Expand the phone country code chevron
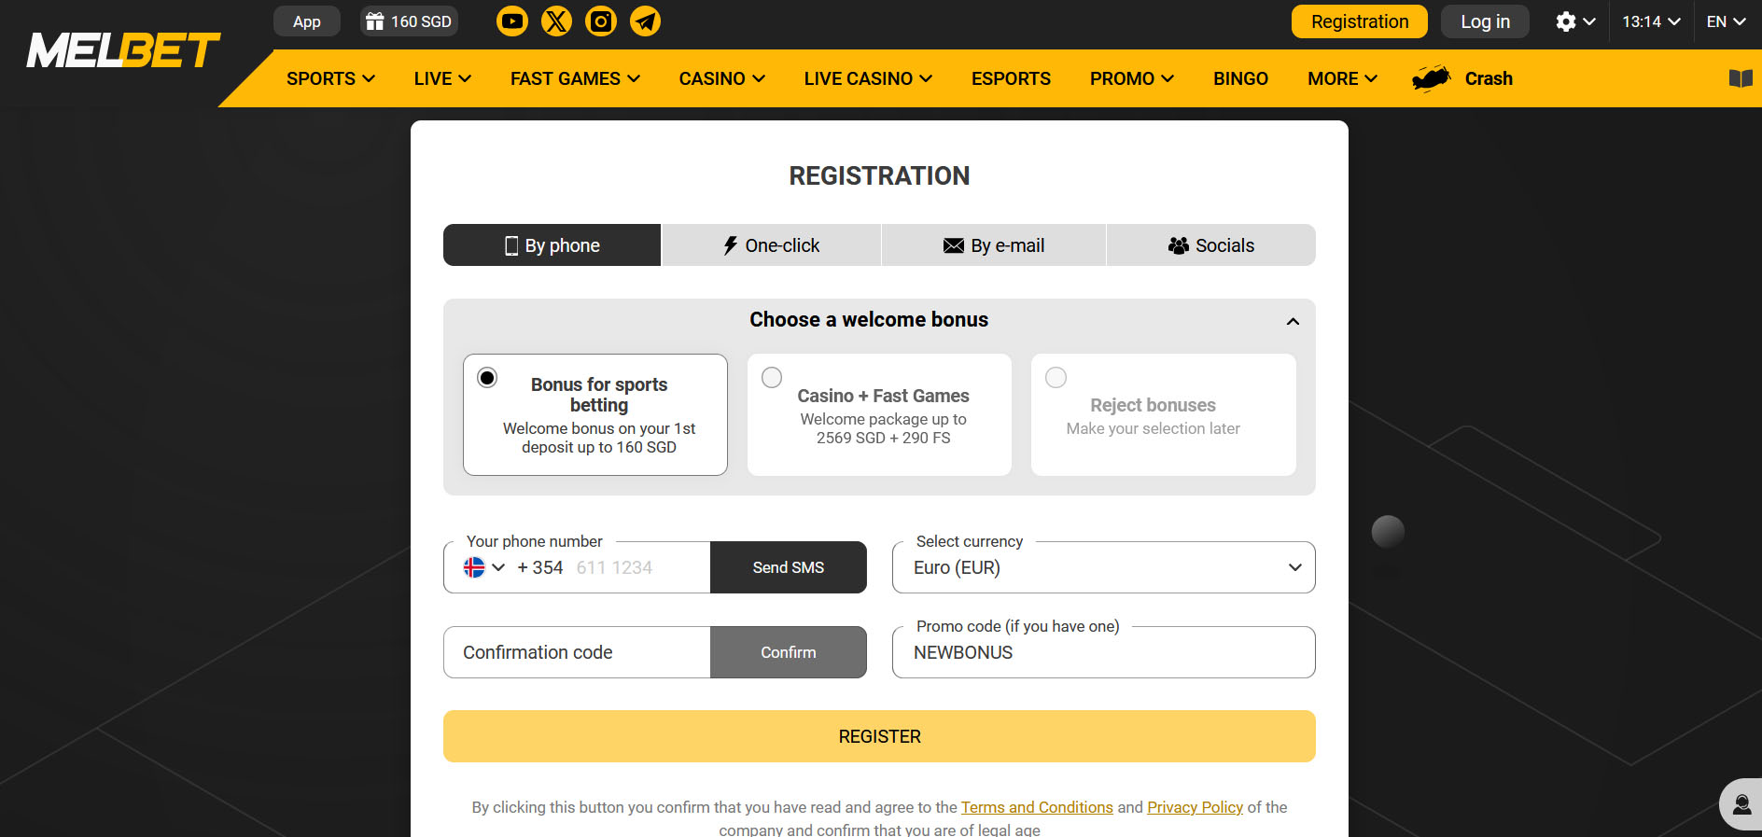1762x837 pixels. pos(498,567)
